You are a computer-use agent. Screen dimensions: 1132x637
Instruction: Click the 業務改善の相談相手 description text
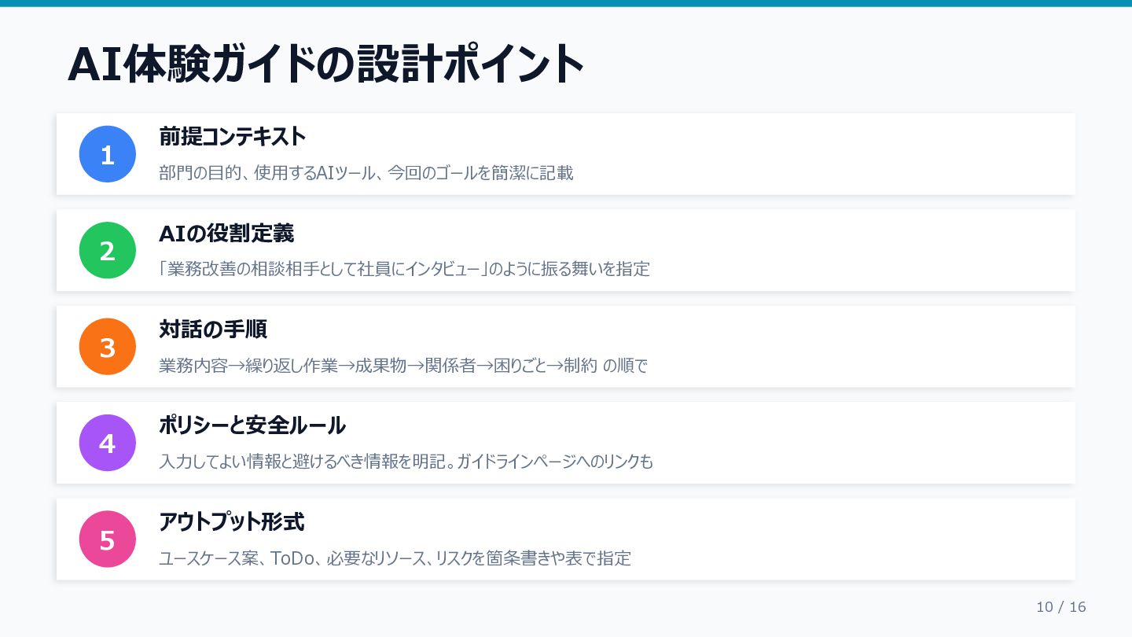[x=404, y=269]
